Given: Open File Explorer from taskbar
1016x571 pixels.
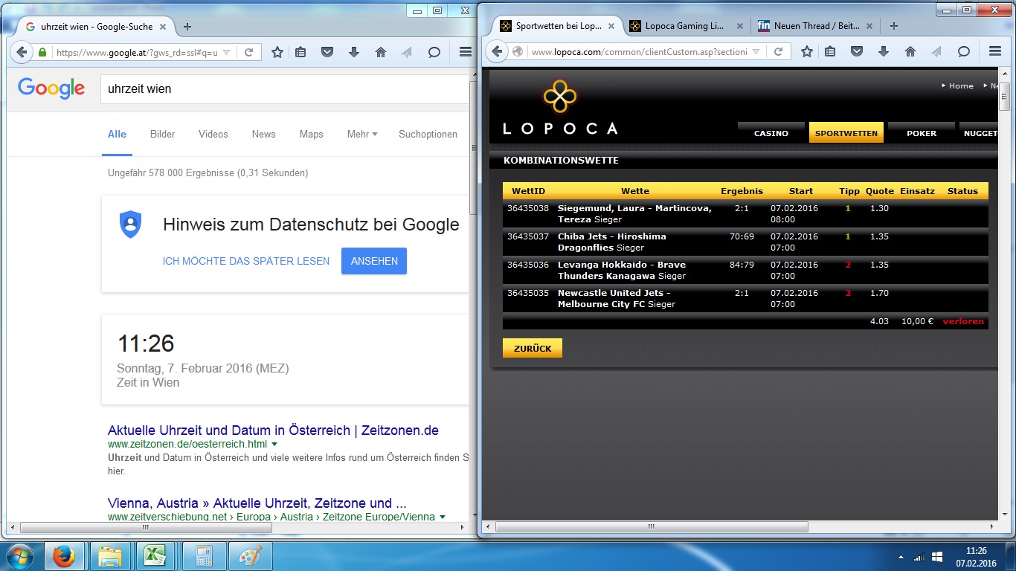Looking at the screenshot, I should pyautogui.click(x=110, y=556).
